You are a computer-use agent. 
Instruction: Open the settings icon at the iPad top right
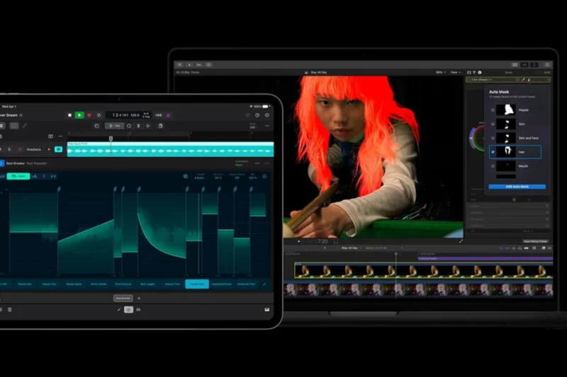(267, 115)
